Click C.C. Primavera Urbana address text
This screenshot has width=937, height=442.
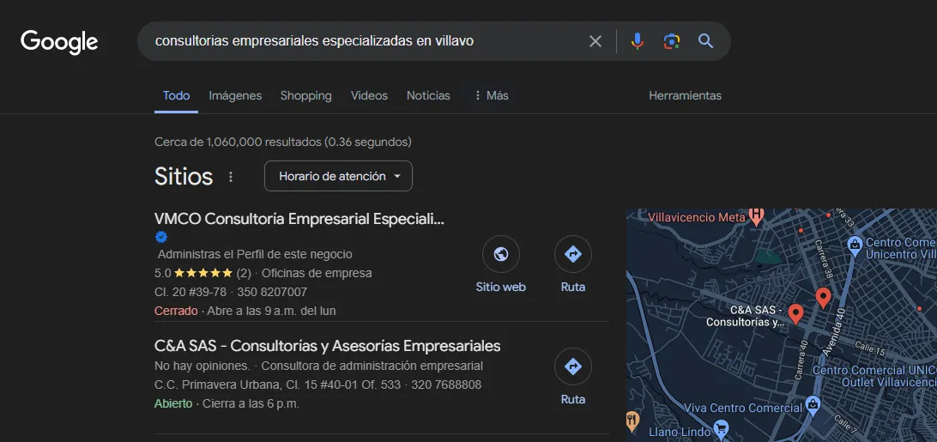(277, 384)
